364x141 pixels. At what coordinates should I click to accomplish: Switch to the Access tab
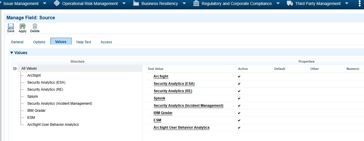[106, 42]
